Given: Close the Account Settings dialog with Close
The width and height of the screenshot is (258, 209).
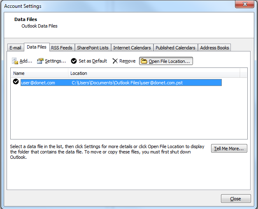Looking at the screenshot, I should [x=236, y=199].
